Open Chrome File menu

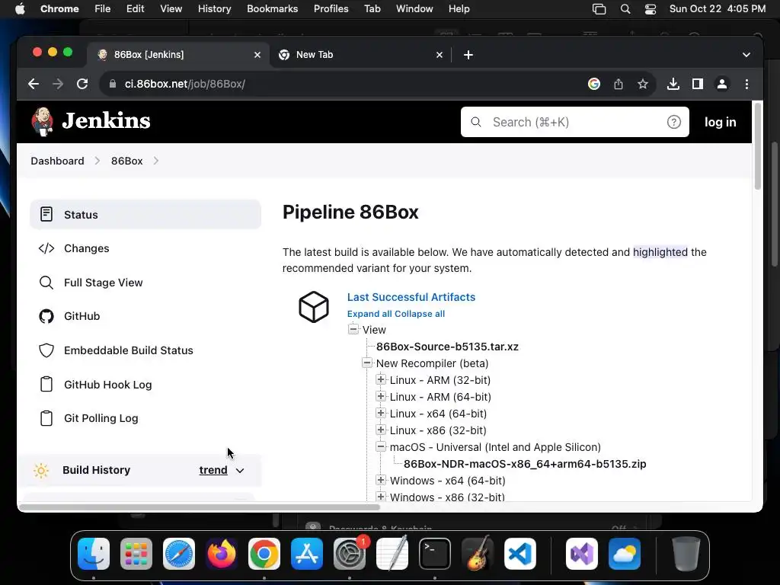pos(103,9)
